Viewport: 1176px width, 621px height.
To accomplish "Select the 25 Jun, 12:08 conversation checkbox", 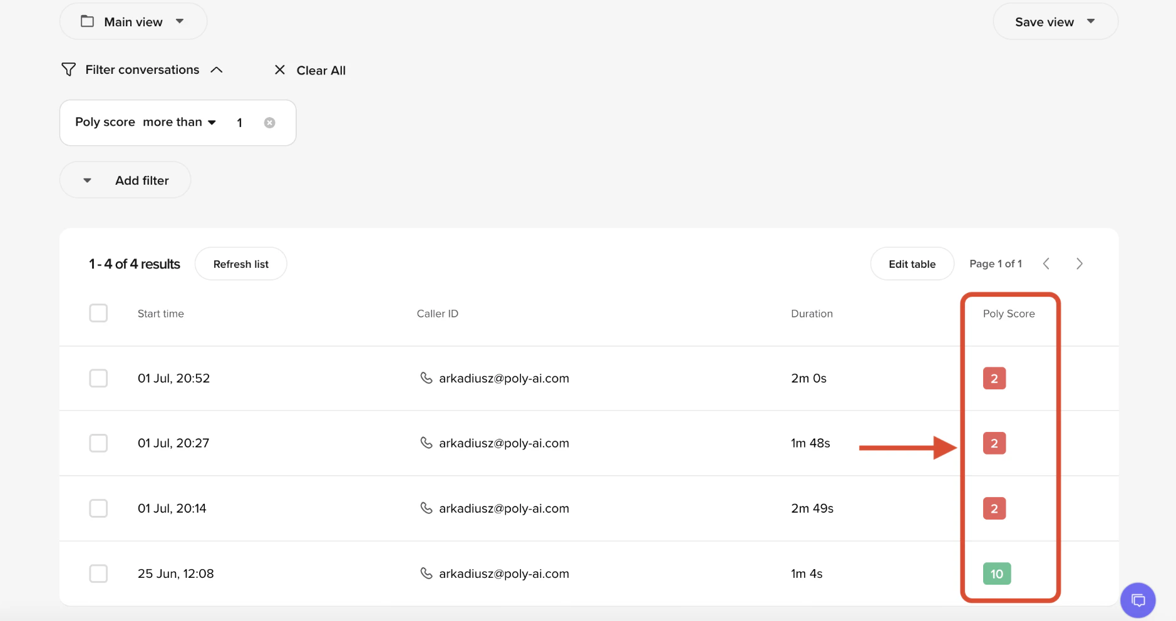I will (98, 573).
